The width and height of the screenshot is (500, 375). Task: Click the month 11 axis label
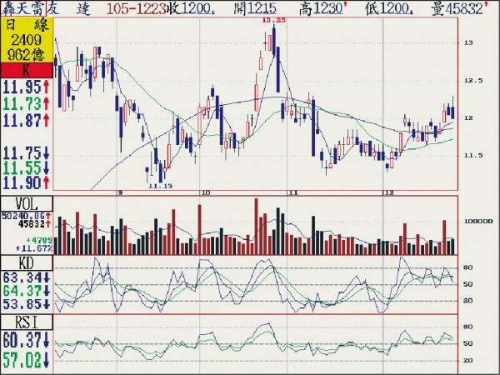tap(292, 192)
